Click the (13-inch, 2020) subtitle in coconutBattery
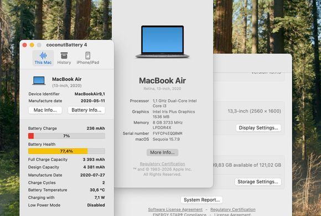The image size is (321, 216). point(67,86)
